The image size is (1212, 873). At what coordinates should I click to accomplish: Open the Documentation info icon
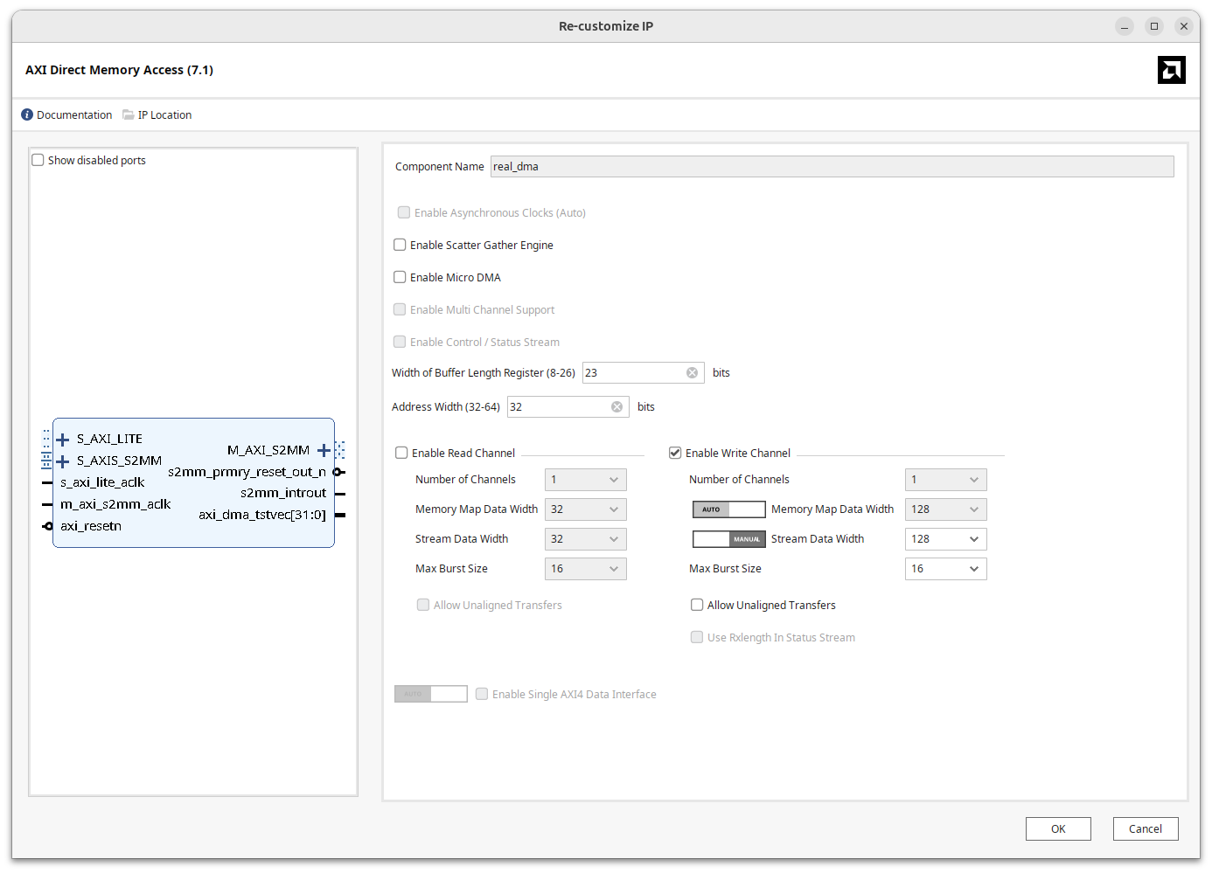26,114
